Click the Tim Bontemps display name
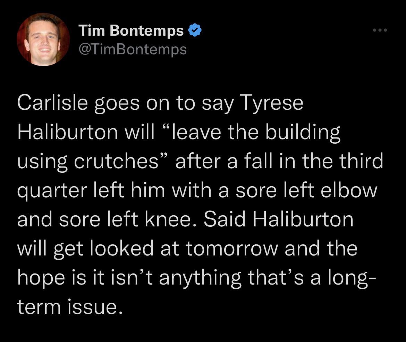This screenshot has height=342, width=406. [x=131, y=31]
